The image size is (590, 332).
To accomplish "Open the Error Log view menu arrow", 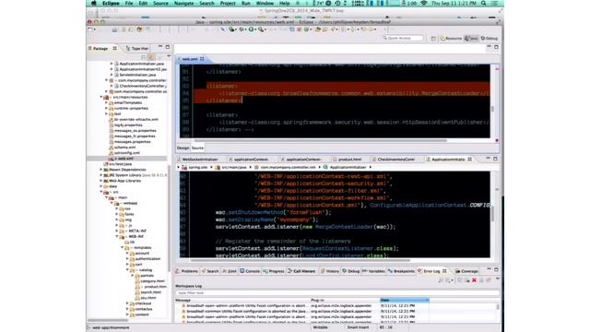I will coord(498,279).
